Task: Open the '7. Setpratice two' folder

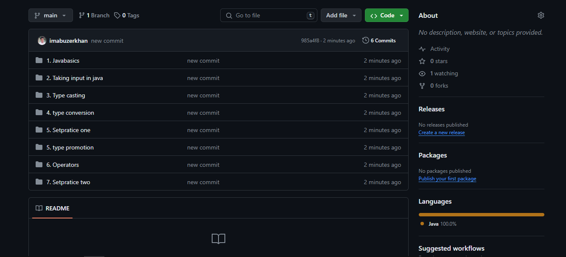Action: coord(68,183)
